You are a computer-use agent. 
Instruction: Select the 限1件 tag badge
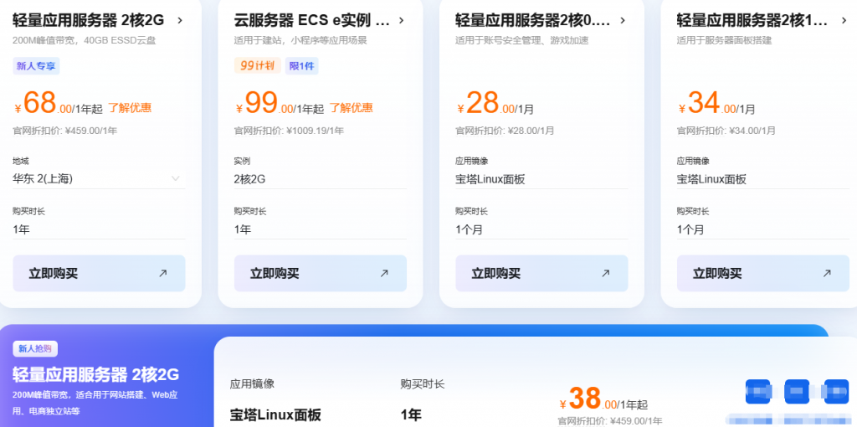click(301, 66)
